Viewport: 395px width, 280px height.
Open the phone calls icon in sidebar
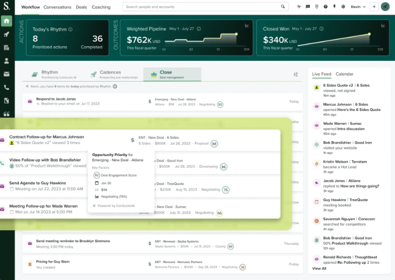pos(6,87)
